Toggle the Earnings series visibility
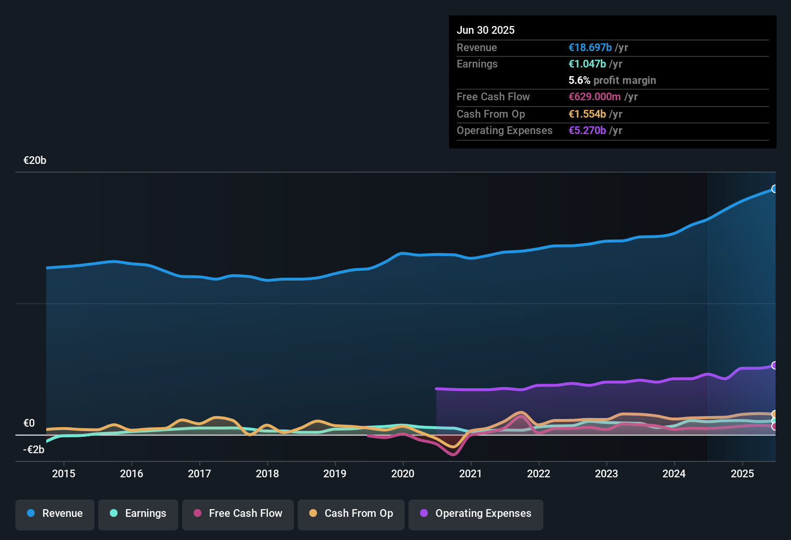791x540 pixels. click(x=138, y=513)
